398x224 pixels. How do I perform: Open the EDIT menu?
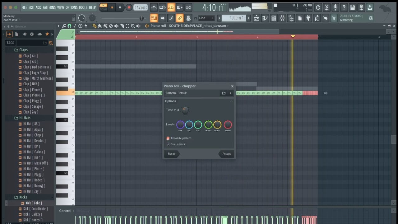pyautogui.click(x=31, y=7)
